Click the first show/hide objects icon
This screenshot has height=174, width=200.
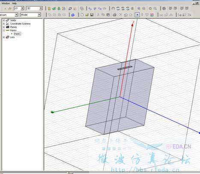(164, 9)
